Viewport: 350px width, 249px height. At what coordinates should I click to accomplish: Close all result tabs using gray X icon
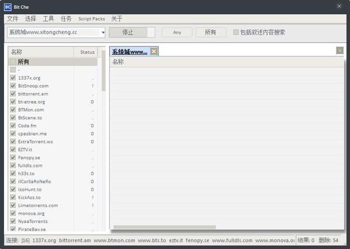(339, 51)
